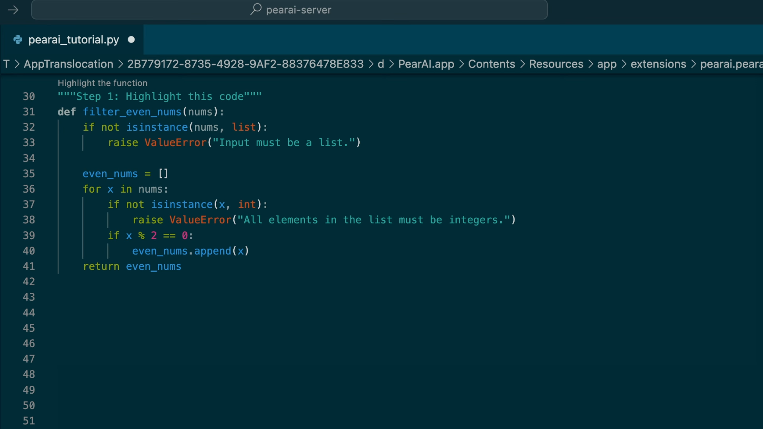
Task: Open the 'd' breadcrumb segment
Action: pyautogui.click(x=381, y=64)
